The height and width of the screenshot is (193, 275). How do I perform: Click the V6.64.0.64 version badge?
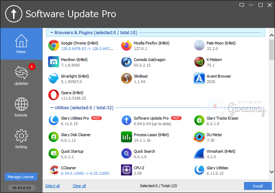[22, 188]
